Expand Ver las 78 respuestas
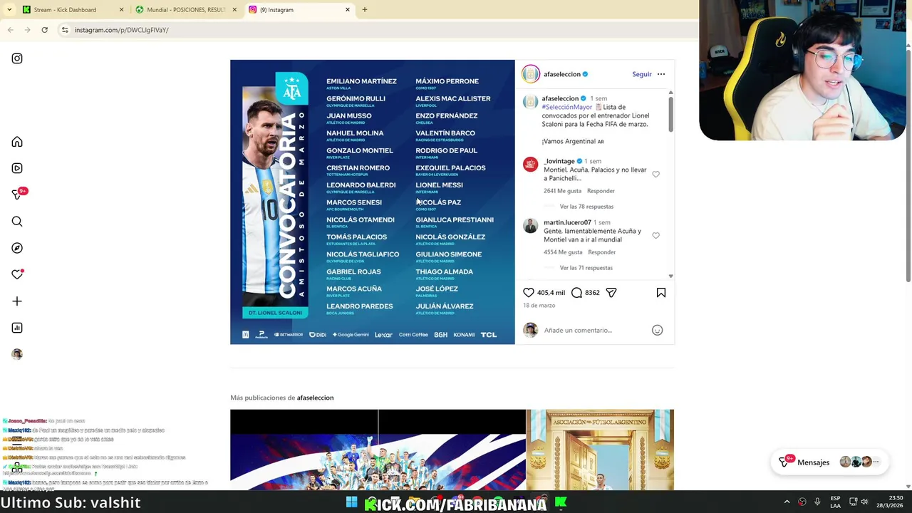Screen dimensions: 912x513 tap(586, 207)
